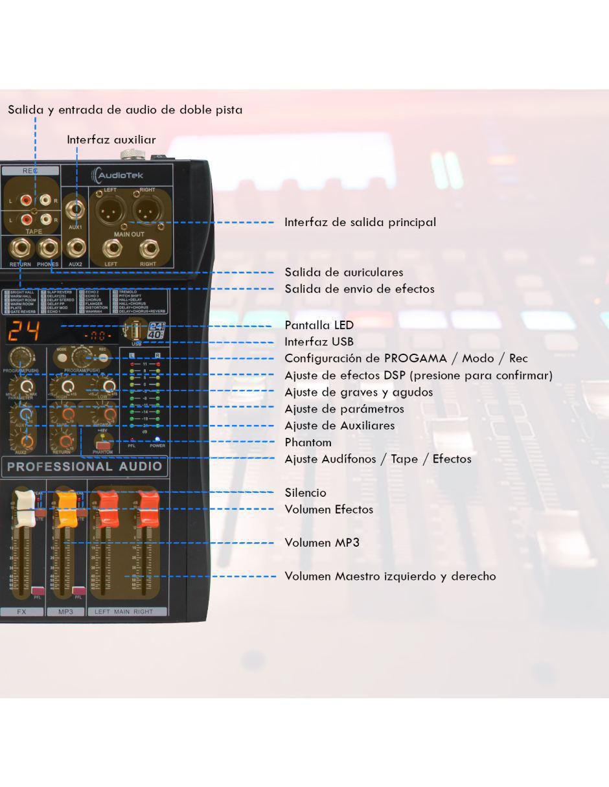The image size is (609, 787).
Task: Click the 'Pantalla LED' caption
Action: pyautogui.click(x=319, y=325)
